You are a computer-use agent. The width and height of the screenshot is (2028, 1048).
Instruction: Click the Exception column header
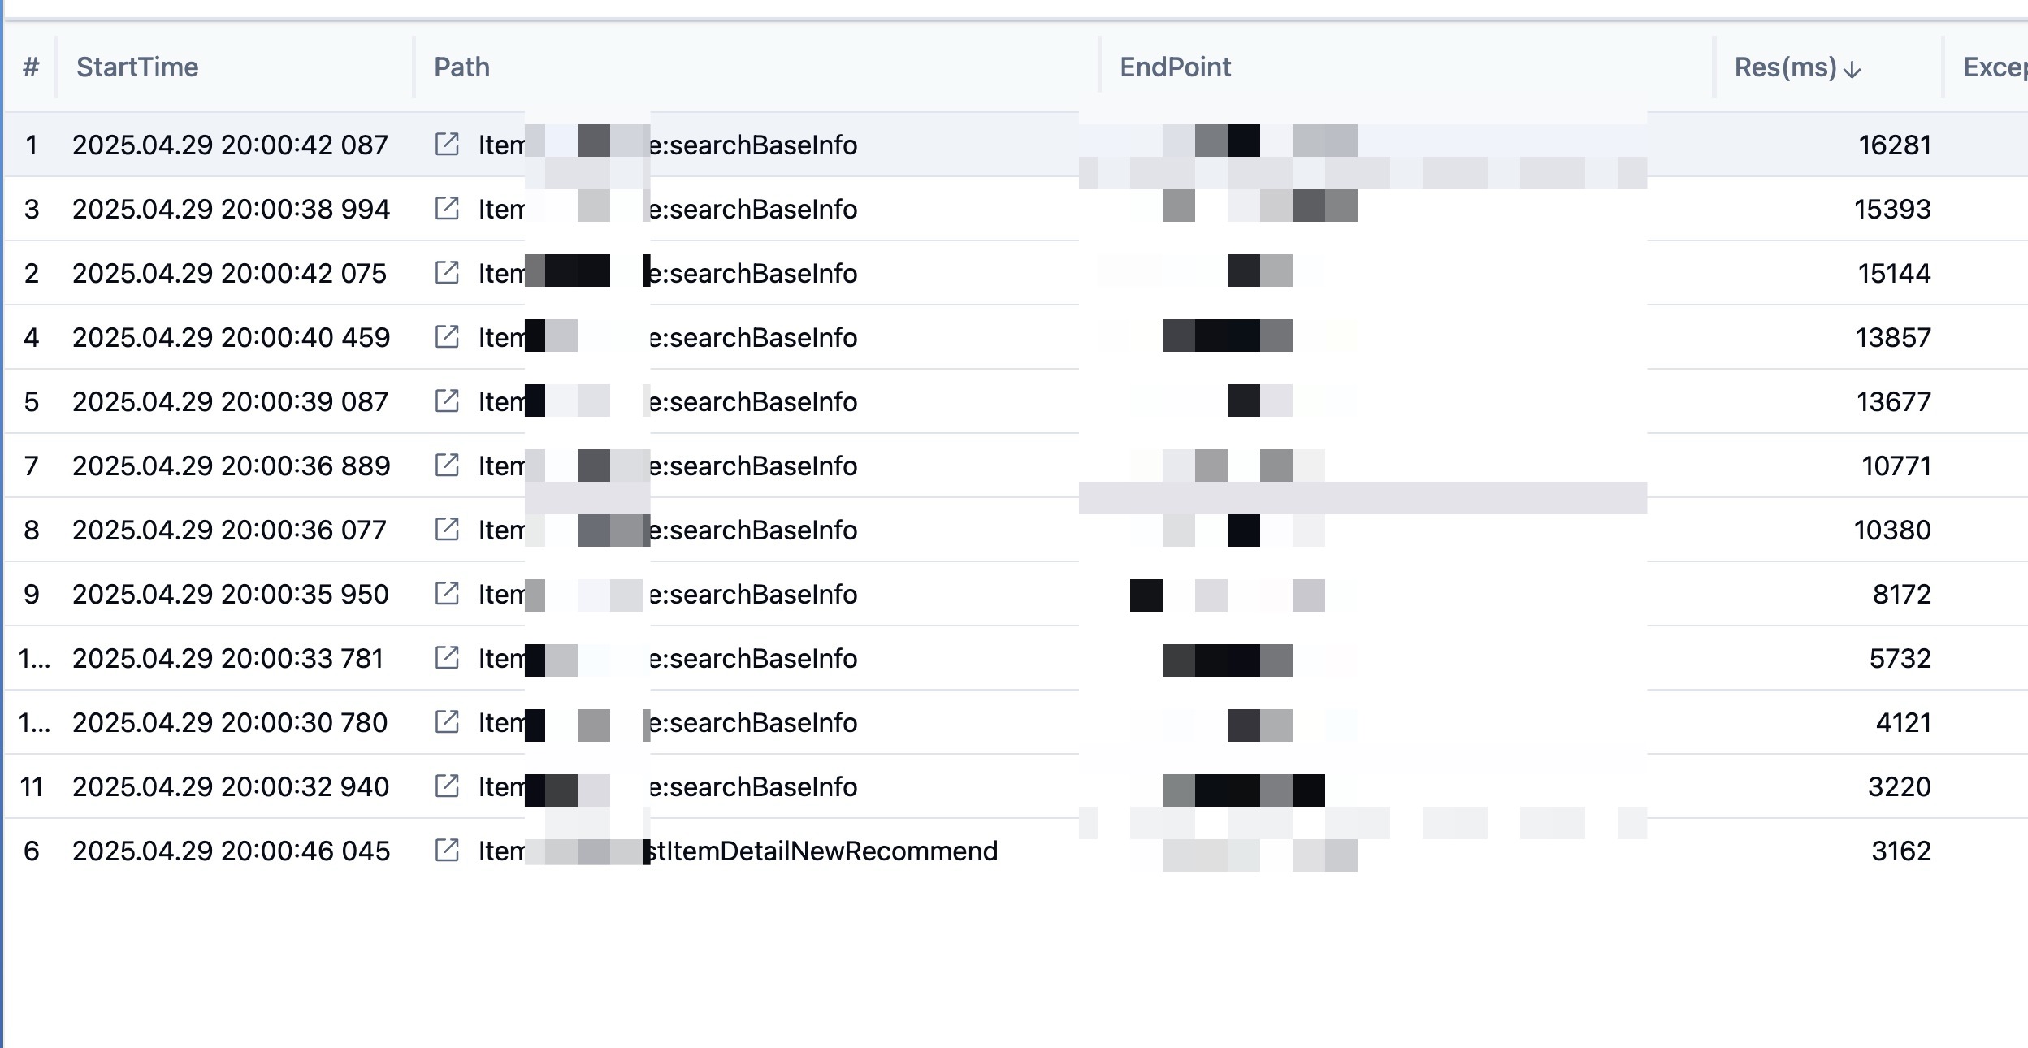(1995, 67)
